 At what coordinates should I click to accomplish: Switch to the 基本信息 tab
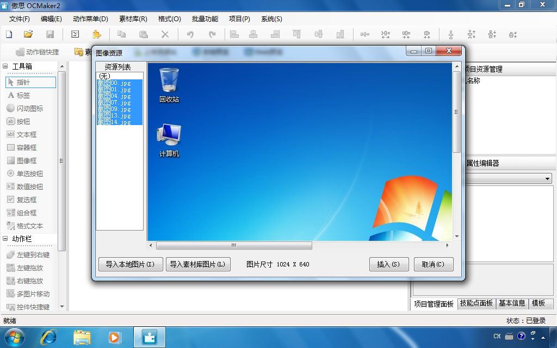(x=512, y=303)
